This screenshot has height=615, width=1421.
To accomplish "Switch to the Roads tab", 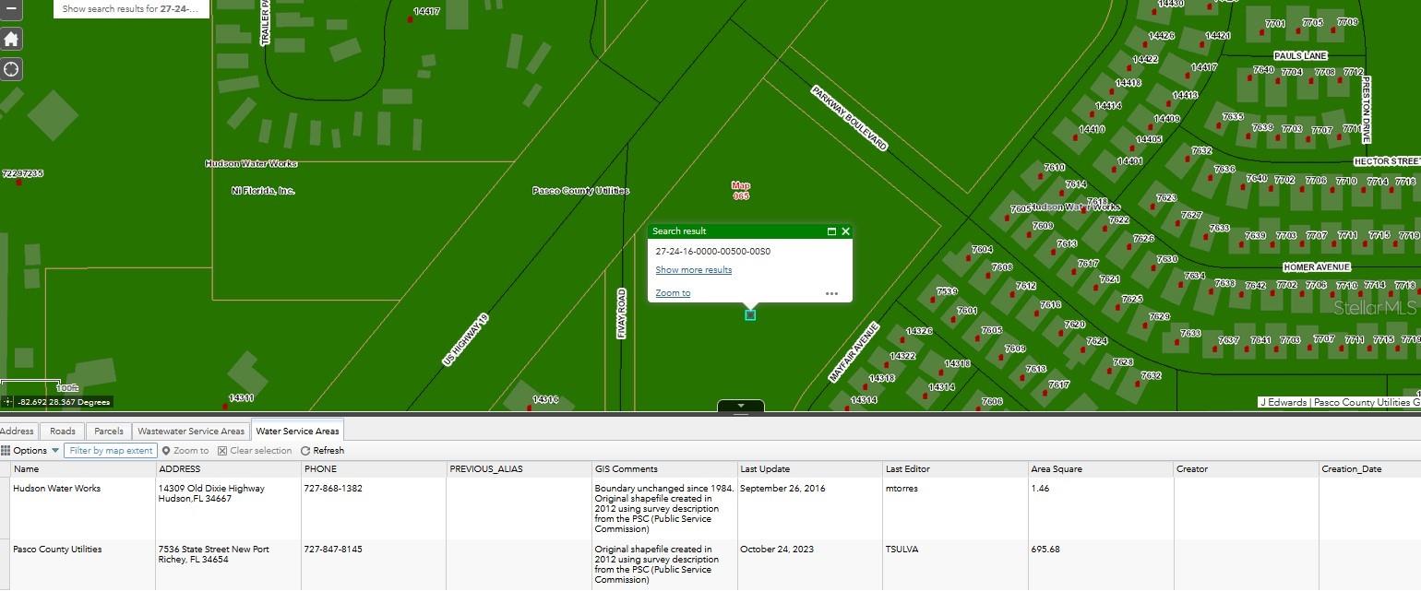I will [x=62, y=431].
